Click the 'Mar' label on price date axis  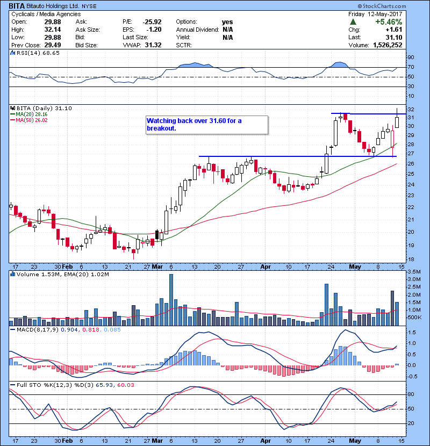157,267
